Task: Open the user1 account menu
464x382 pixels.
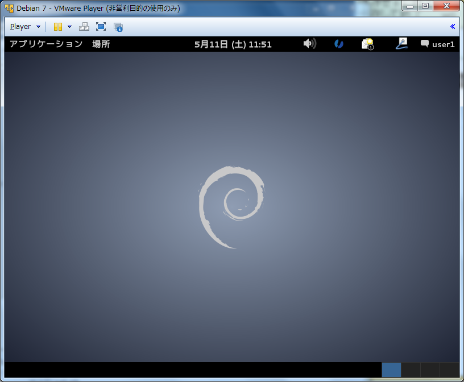Action: click(437, 44)
